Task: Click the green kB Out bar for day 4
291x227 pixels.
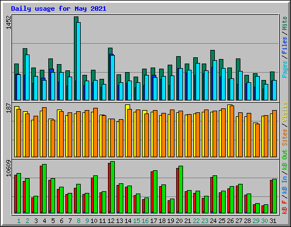Action: 44,188
